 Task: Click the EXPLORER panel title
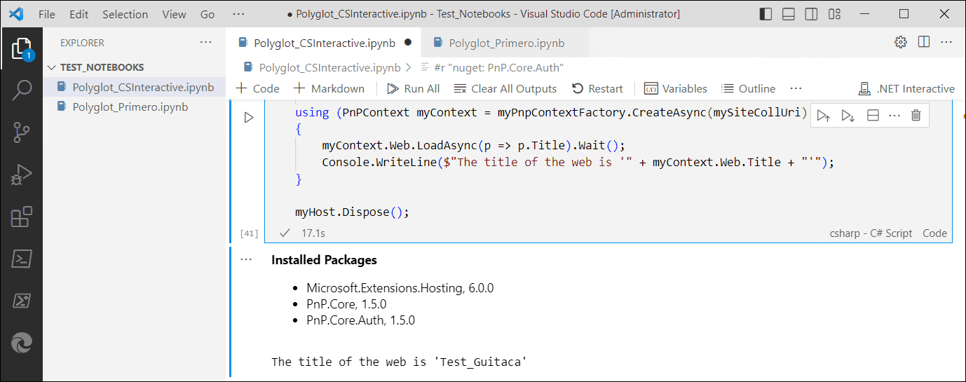pyautogui.click(x=82, y=43)
